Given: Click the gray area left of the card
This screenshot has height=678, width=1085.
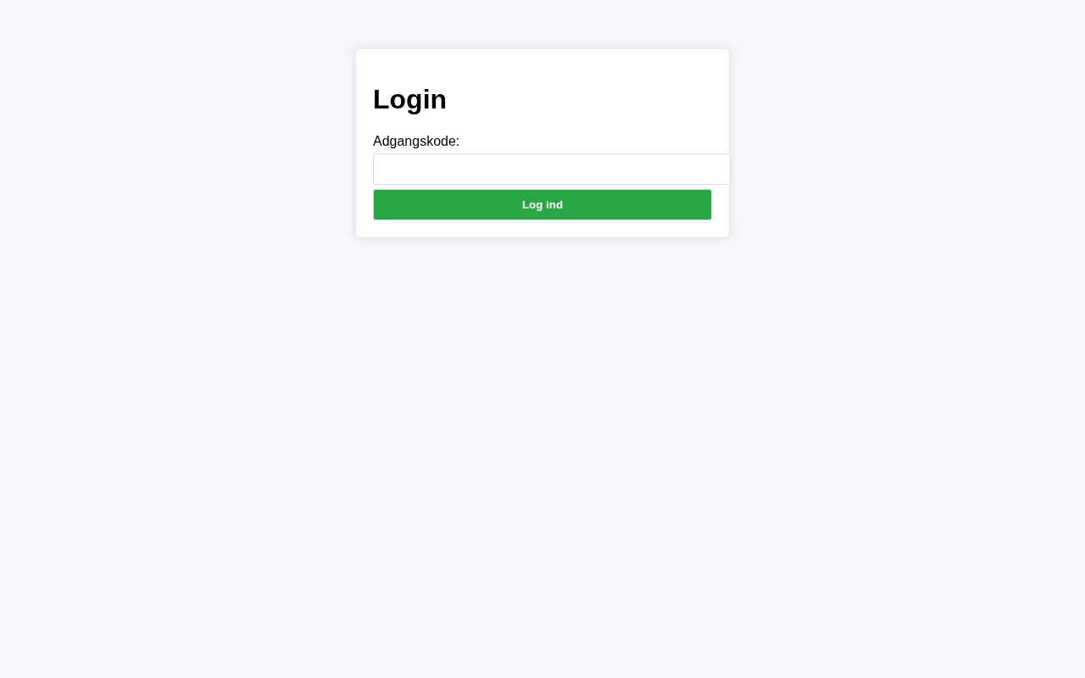Looking at the screenshot, I should [178, 144].
